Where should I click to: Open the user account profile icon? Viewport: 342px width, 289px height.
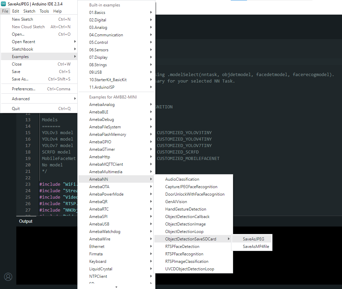pyautogui.click(x=8, y=277)
